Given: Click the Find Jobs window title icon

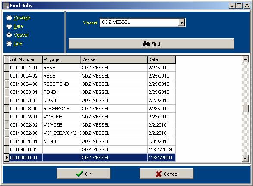Looking at the screenshot, I should pos(6,6).
